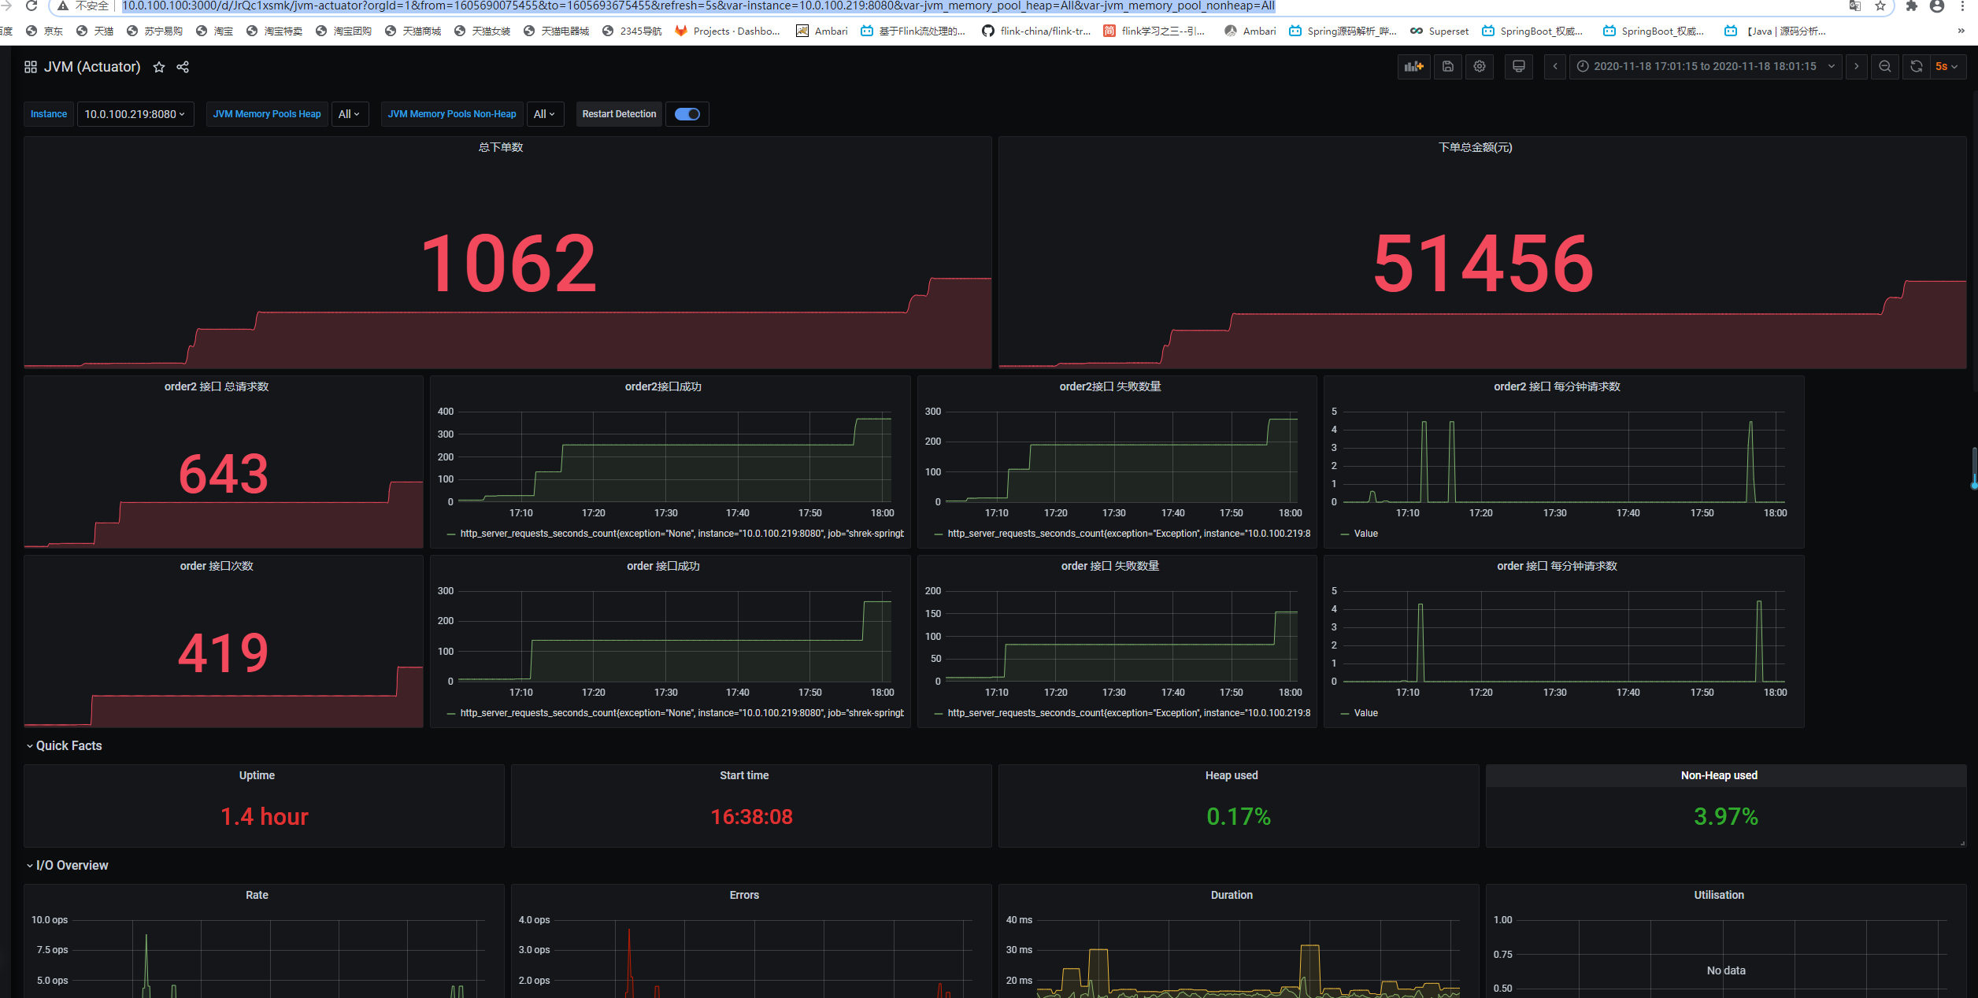Image resolution: width=1978 pixels, height=998 pixels.
Task: Save the current dashboard
Action: [x=1447, y=67]
